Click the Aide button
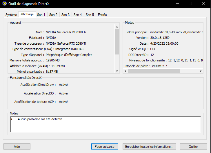The image size is (211, 153). [x=17, y=147]
